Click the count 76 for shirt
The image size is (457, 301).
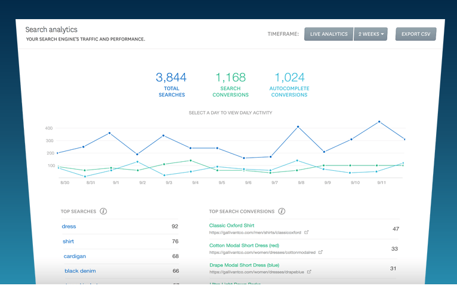[x=175, y=241]
